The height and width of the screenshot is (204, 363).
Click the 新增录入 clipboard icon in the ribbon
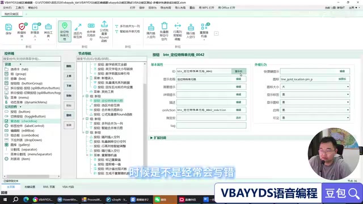35,27
